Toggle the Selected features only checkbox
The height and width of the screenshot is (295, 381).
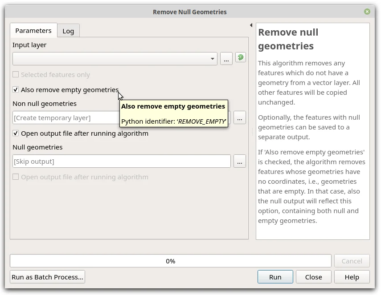pos(16,75)
